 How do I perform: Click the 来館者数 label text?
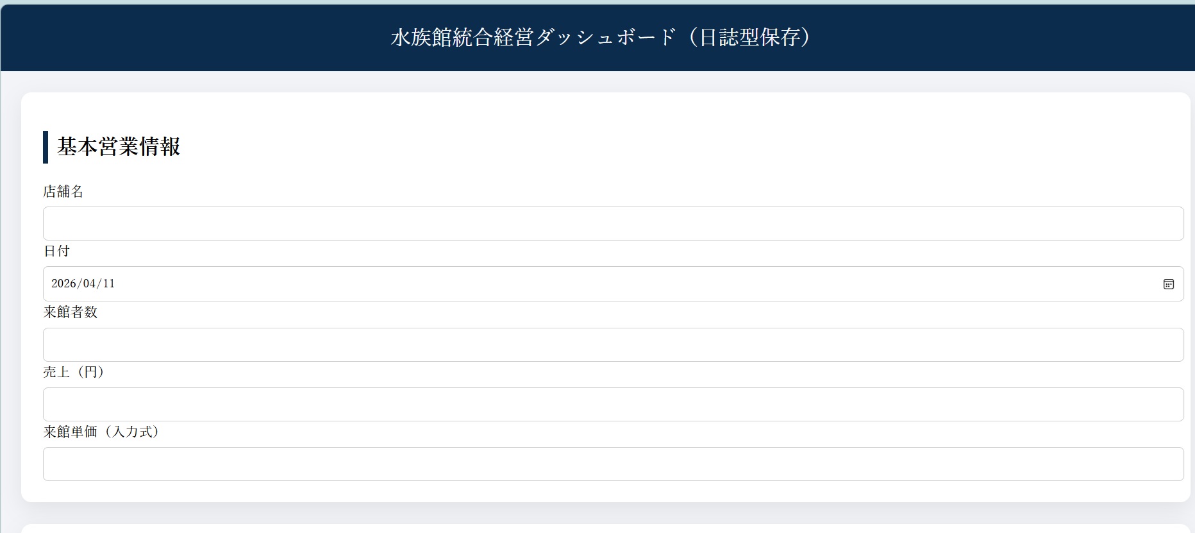[71, 312]
